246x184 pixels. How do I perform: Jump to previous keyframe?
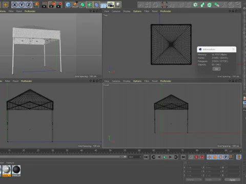point(153,157)
